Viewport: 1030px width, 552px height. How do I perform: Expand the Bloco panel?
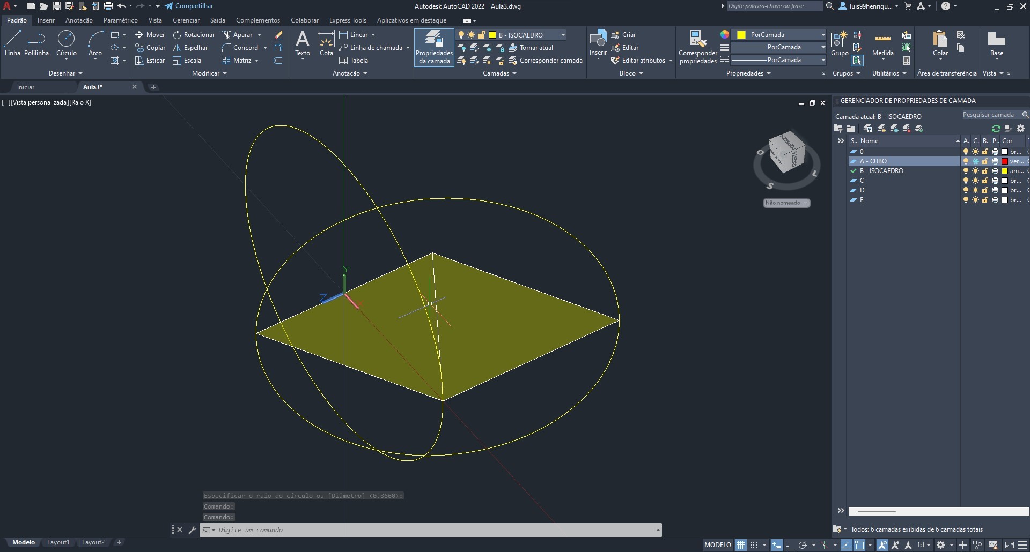(x=631, y=73)
